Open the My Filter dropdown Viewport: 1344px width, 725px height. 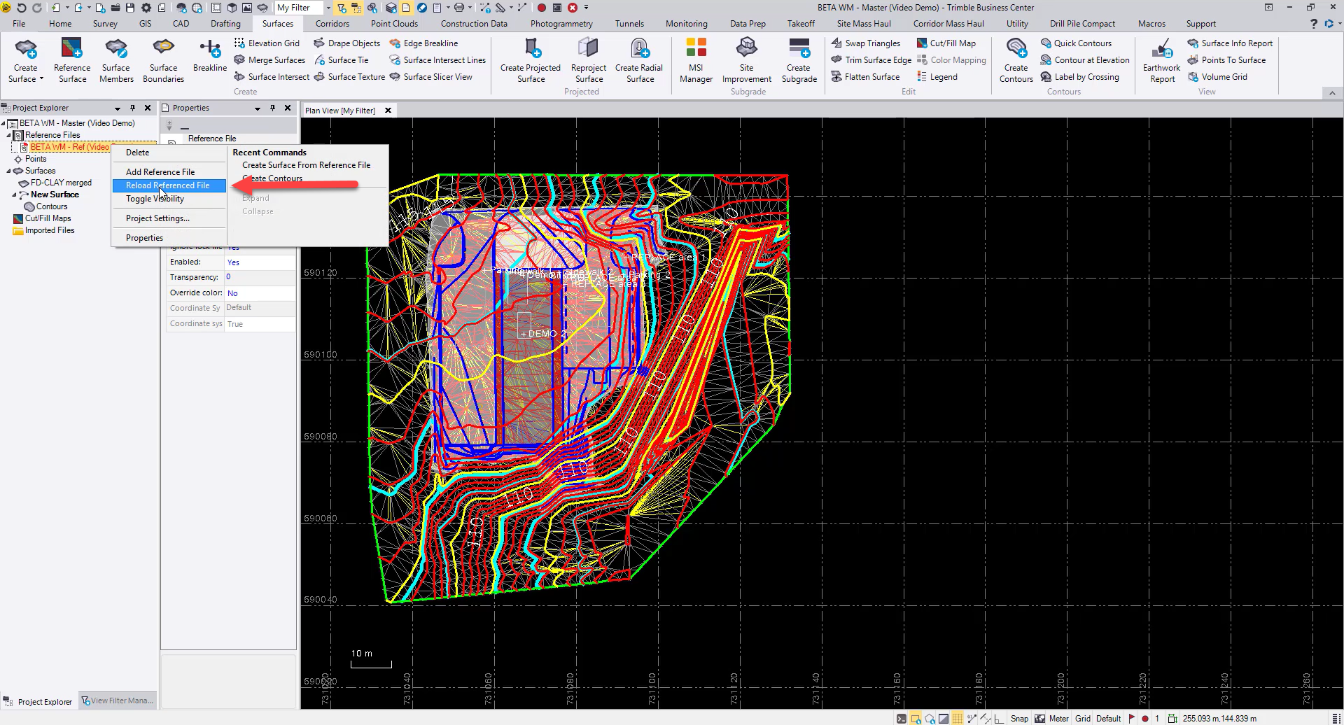328,8
